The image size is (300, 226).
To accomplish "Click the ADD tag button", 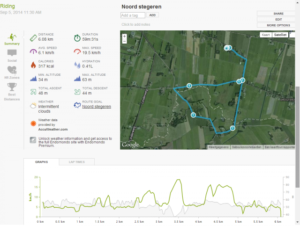I will tap(152, 15).
